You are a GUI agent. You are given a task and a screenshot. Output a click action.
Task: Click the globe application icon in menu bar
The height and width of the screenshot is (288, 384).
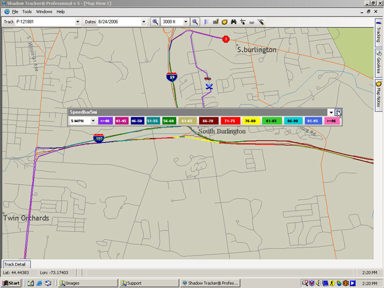click(7, 12)
